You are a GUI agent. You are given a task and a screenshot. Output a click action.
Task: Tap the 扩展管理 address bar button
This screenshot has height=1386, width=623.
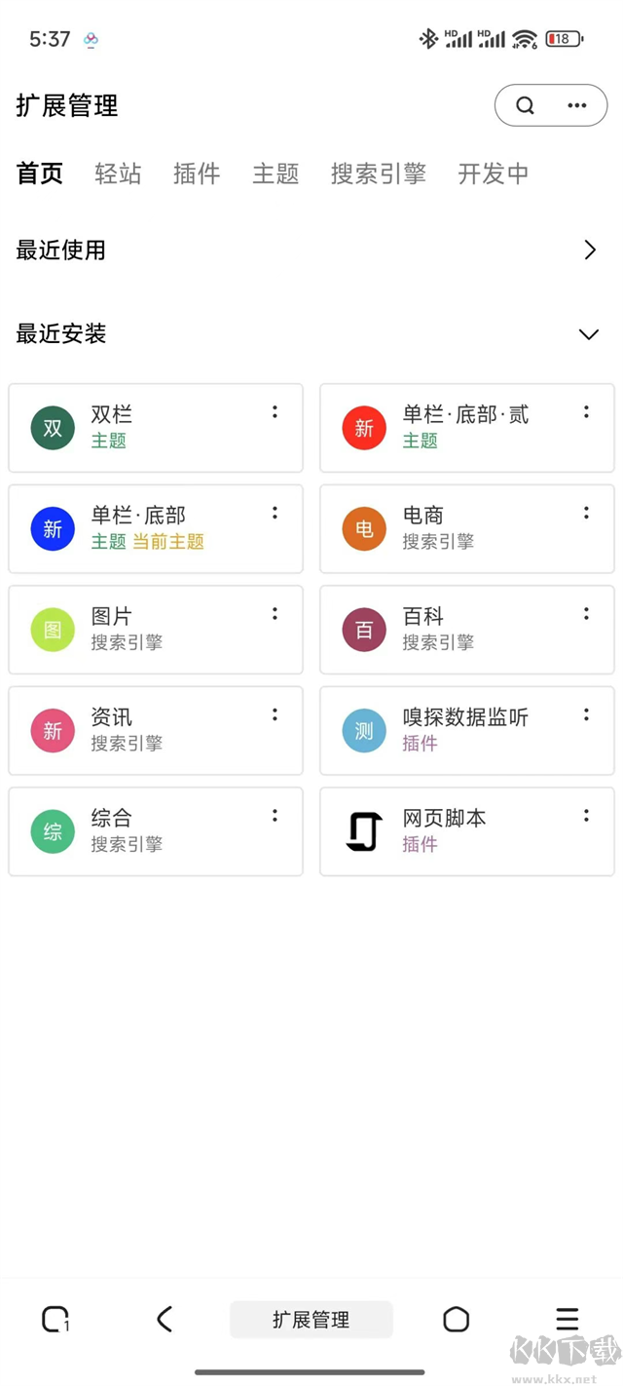point(311,1320)
